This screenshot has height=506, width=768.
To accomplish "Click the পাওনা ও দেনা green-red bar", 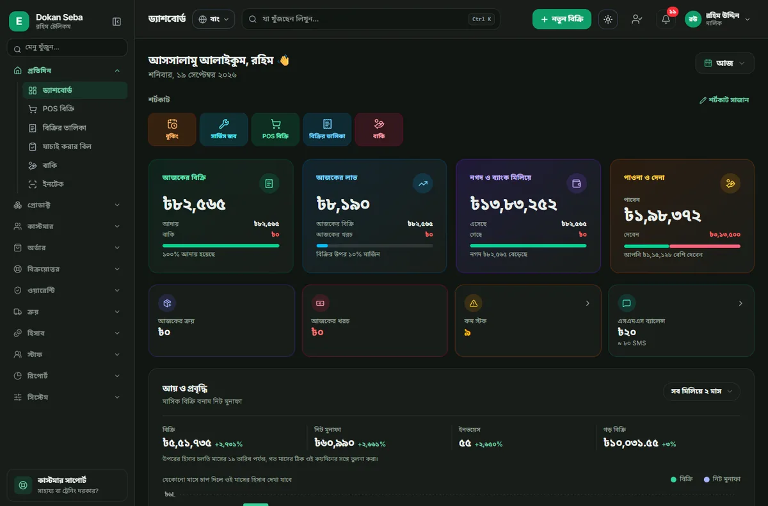I will click(x=682, y=246).
